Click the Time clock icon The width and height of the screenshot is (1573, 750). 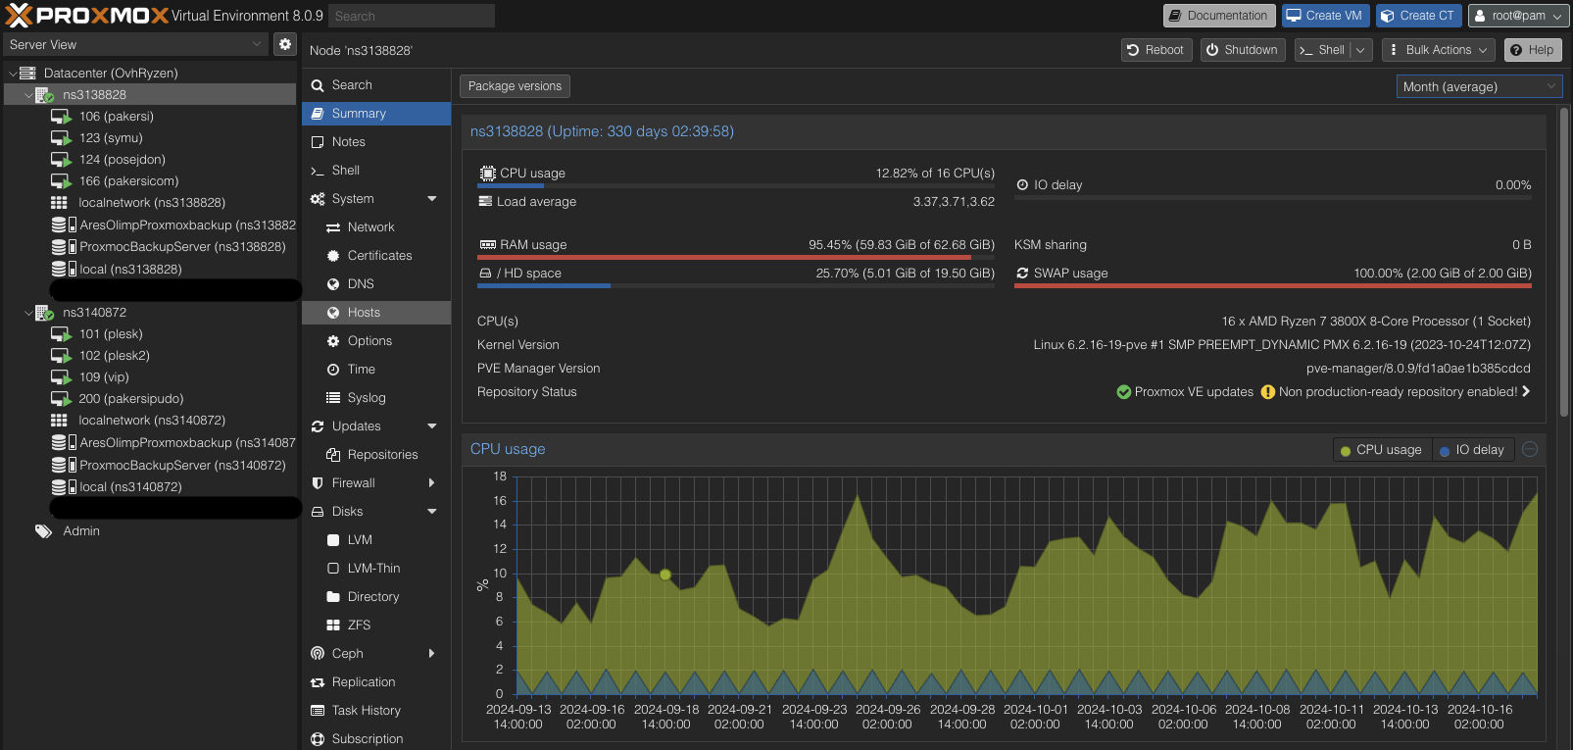pyautogui.click(x=333, y=370)
